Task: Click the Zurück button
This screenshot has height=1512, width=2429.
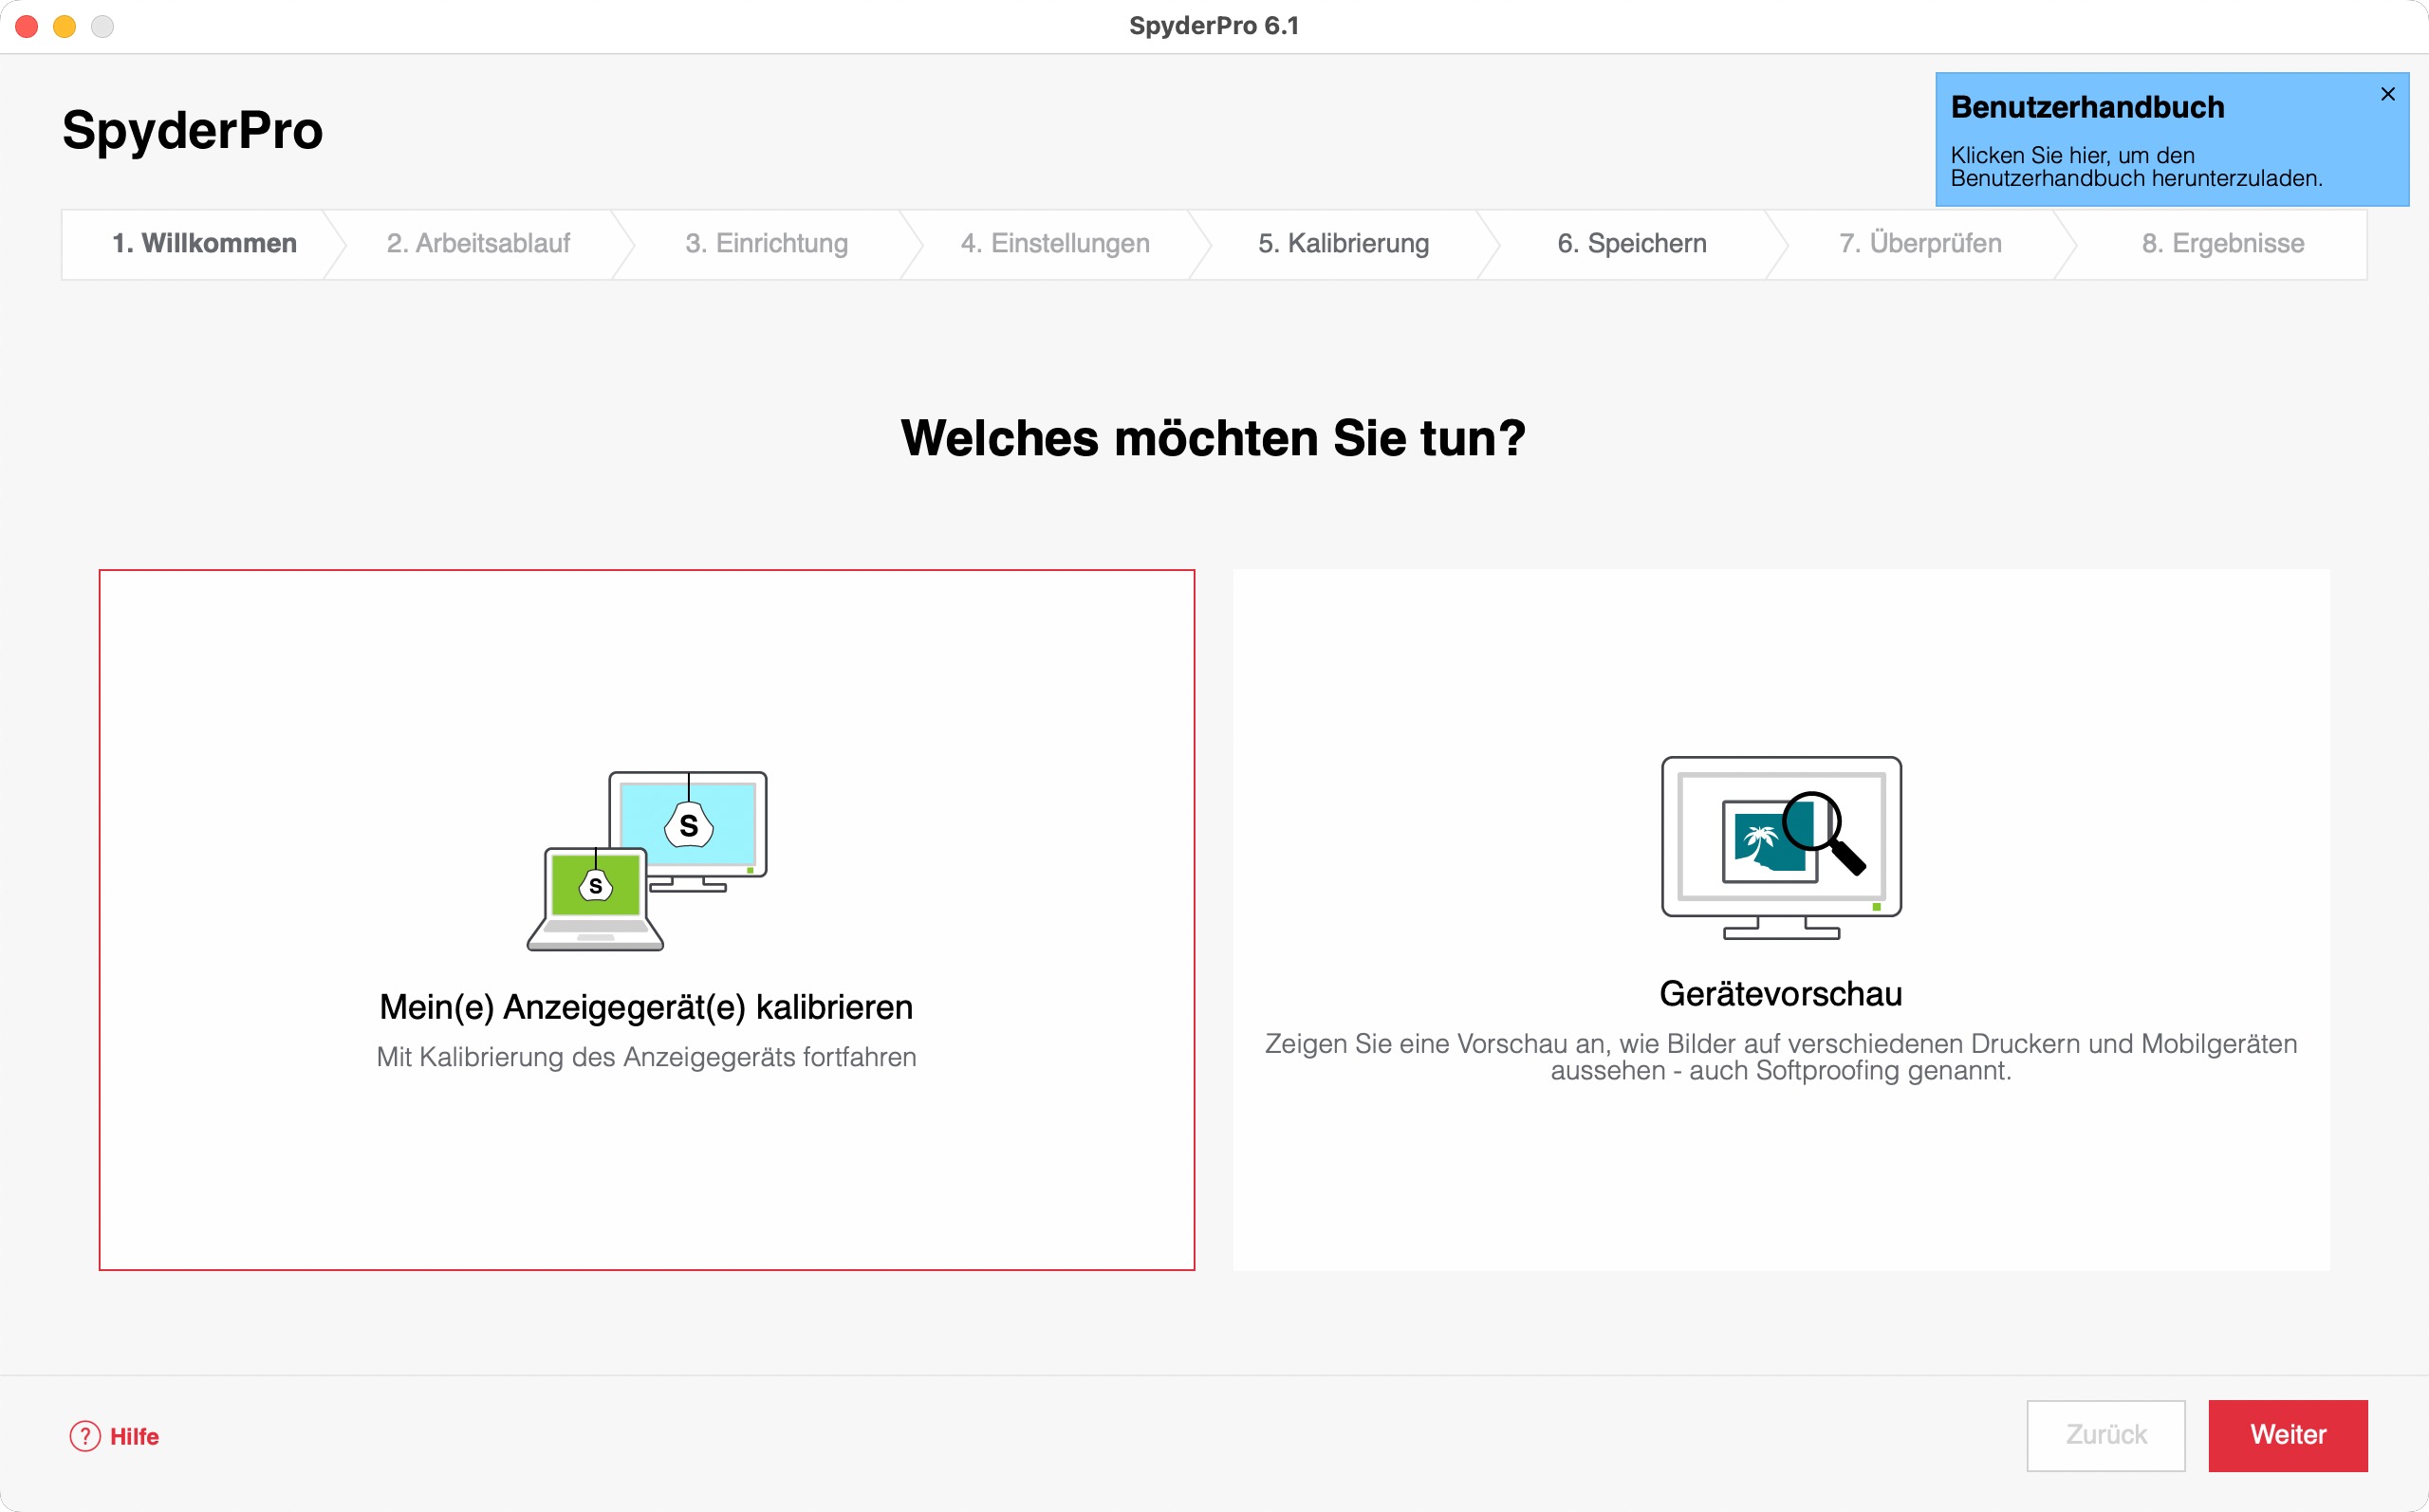Action: click(2105, 1435)
